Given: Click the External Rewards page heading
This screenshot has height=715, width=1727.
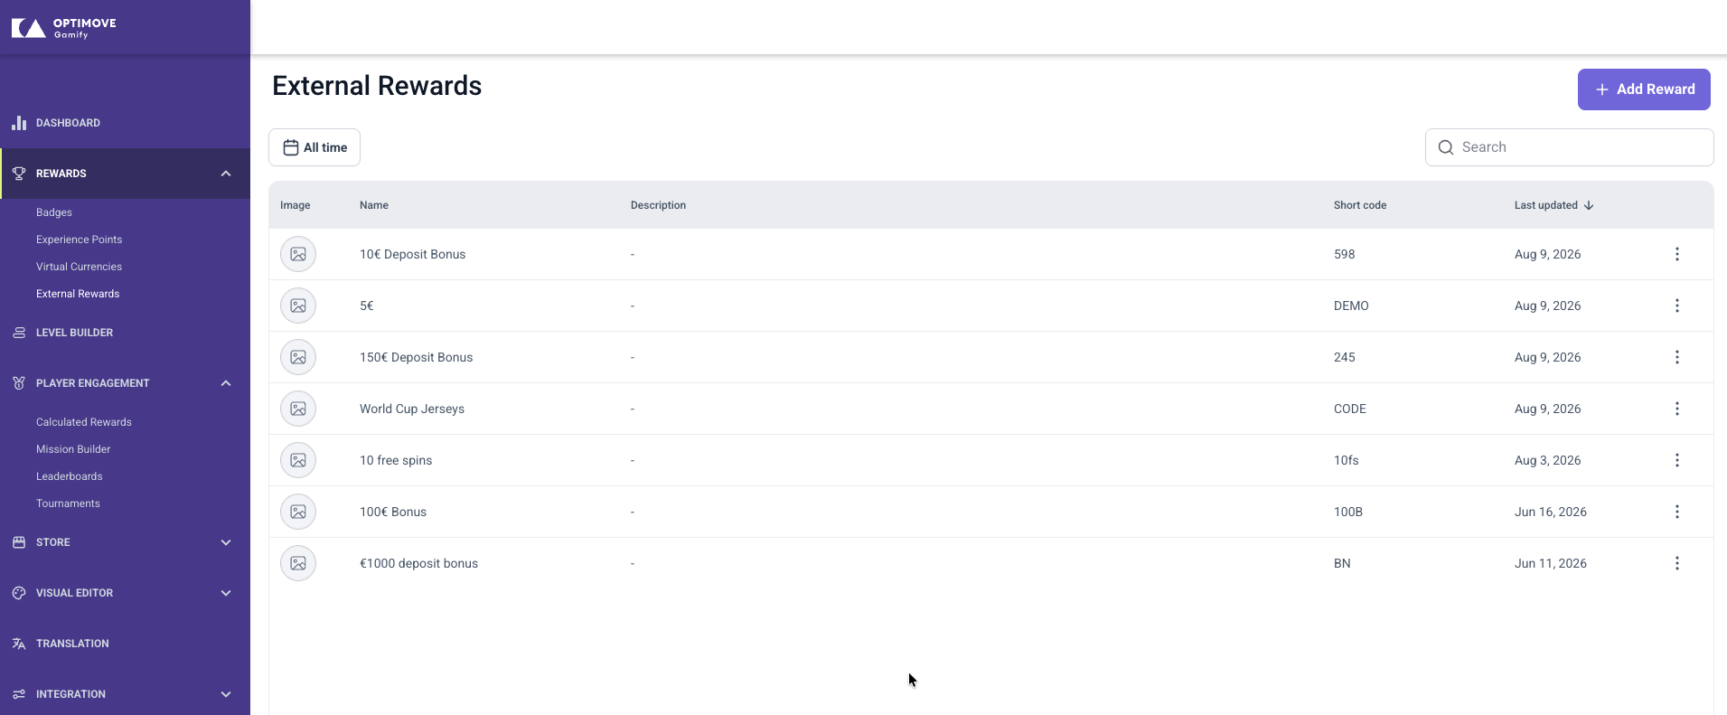Looking at the screenshot, I should 377,86.
